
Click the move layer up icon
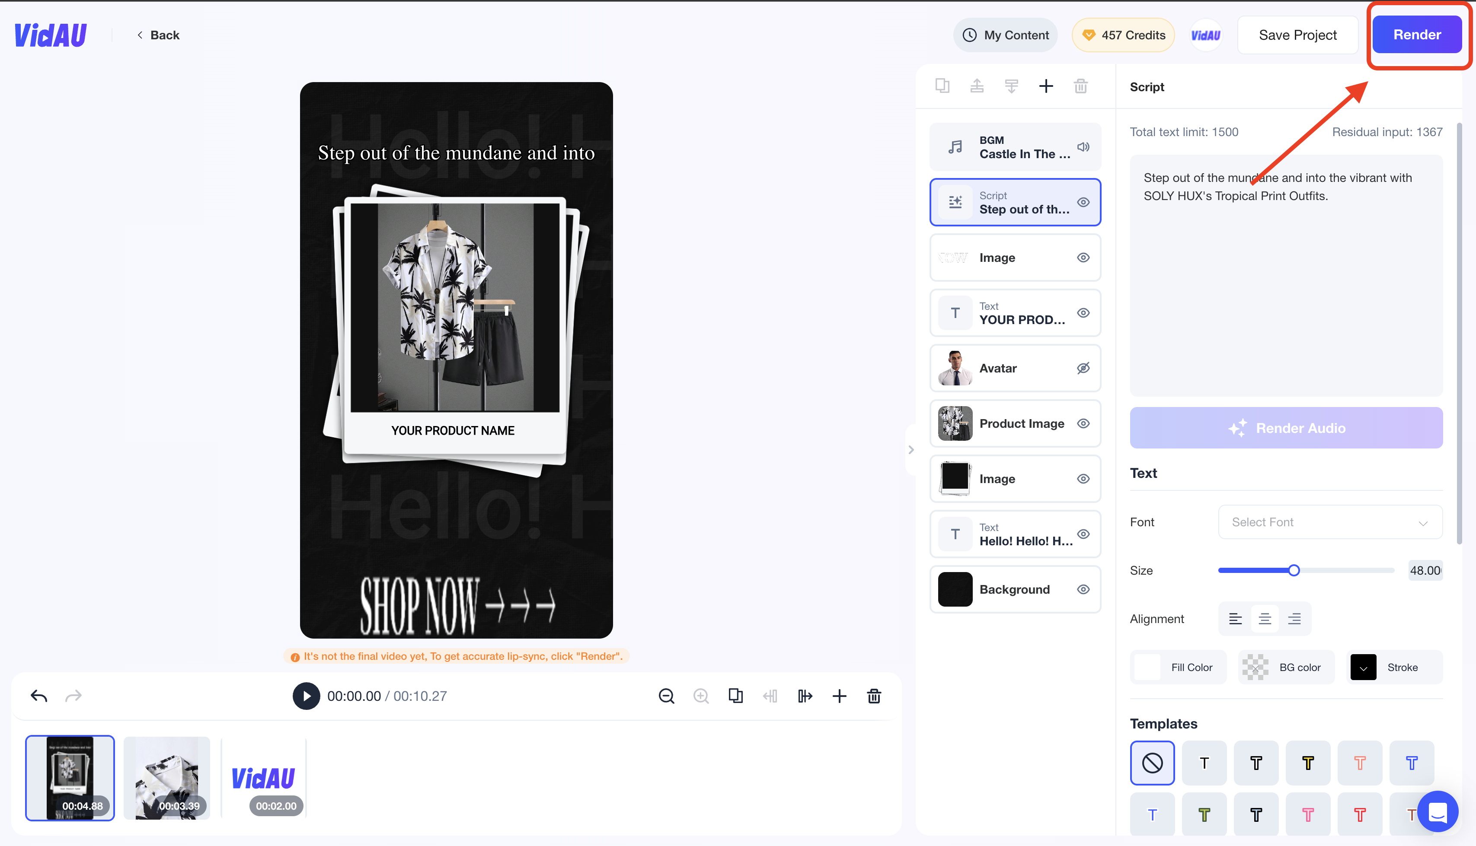976,86
